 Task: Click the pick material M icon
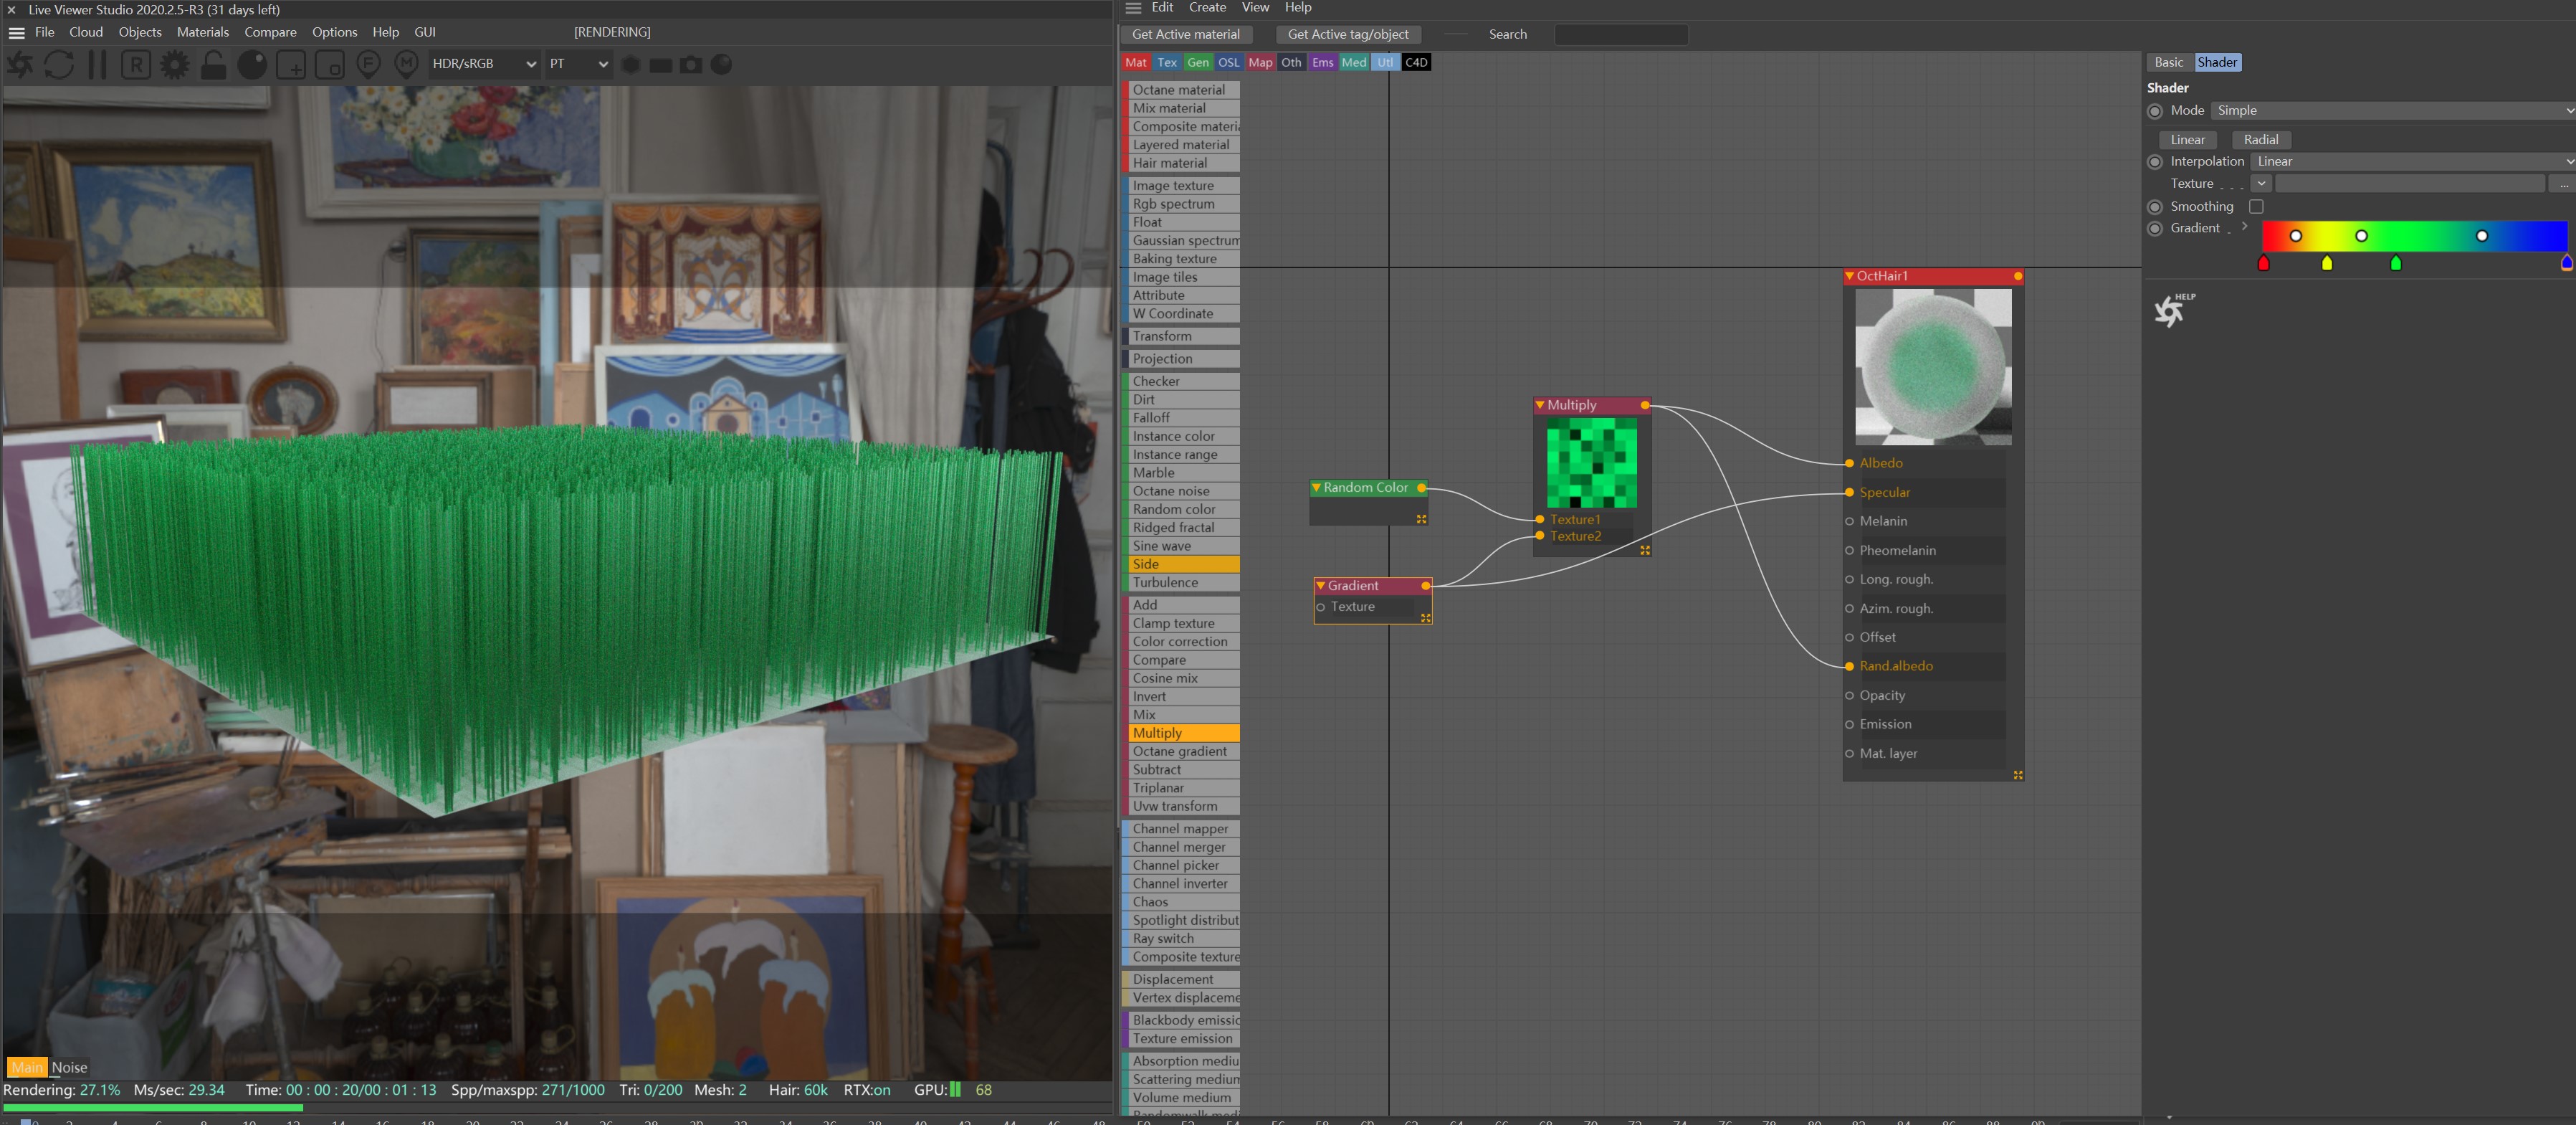click(406, 65)
